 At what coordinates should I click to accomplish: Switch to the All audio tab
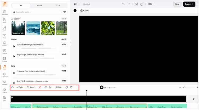coord(21,6)
